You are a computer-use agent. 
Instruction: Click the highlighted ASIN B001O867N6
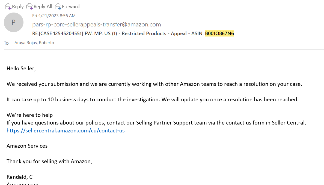point(219,34)
